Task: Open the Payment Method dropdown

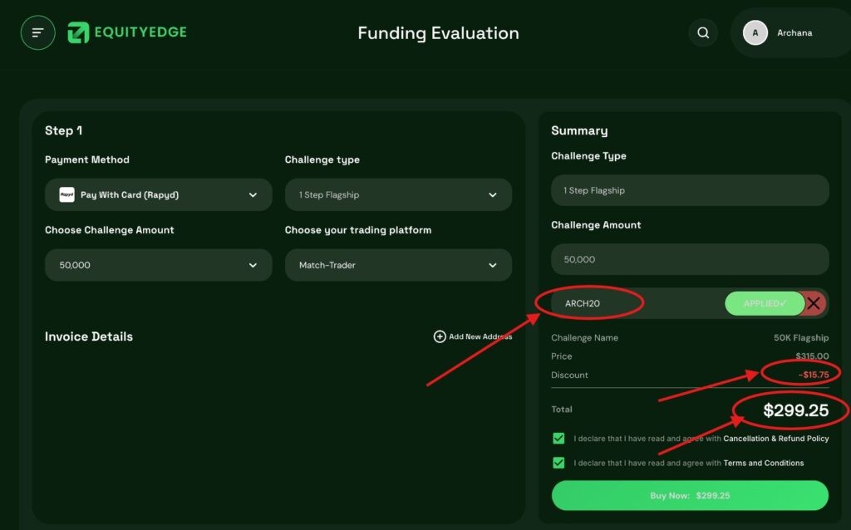Action: tap(158, 194)
